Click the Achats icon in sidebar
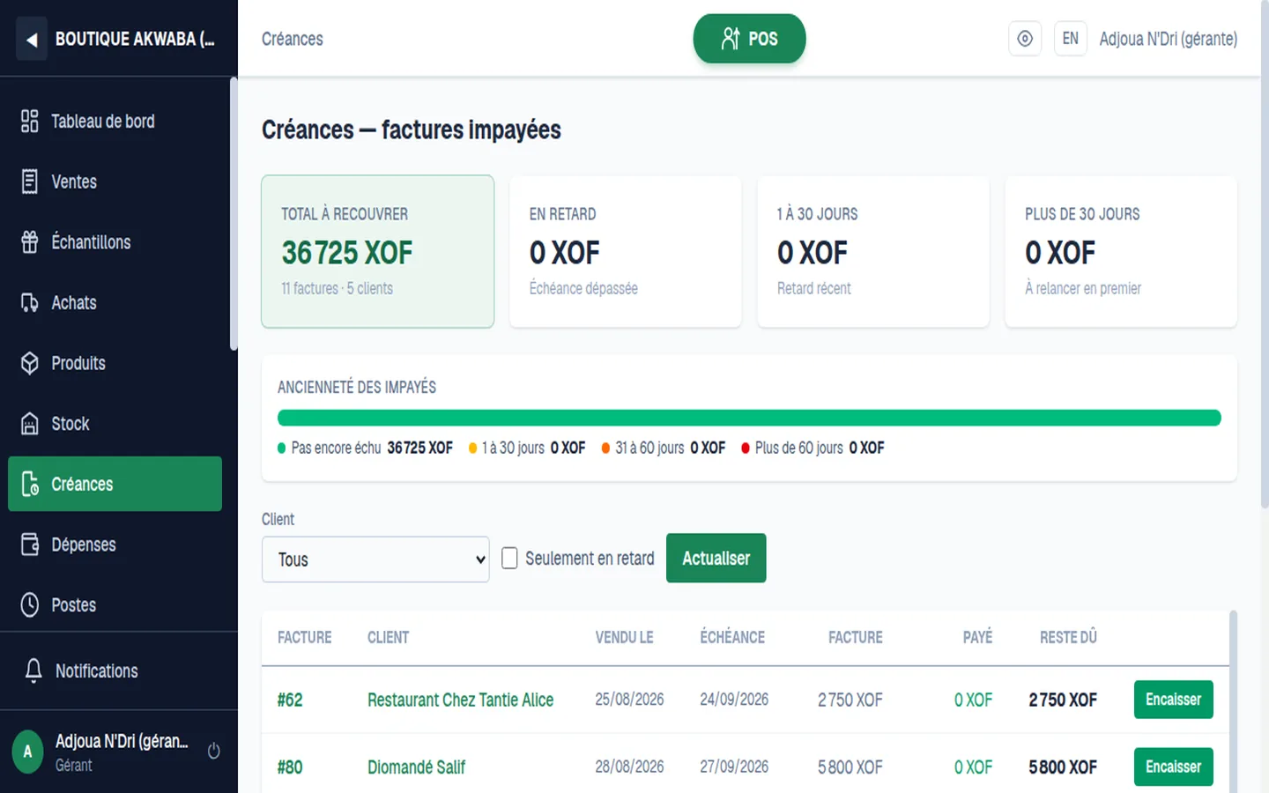Image resolution: width=1269 pixels, height=793 pixels. point(30,302)
